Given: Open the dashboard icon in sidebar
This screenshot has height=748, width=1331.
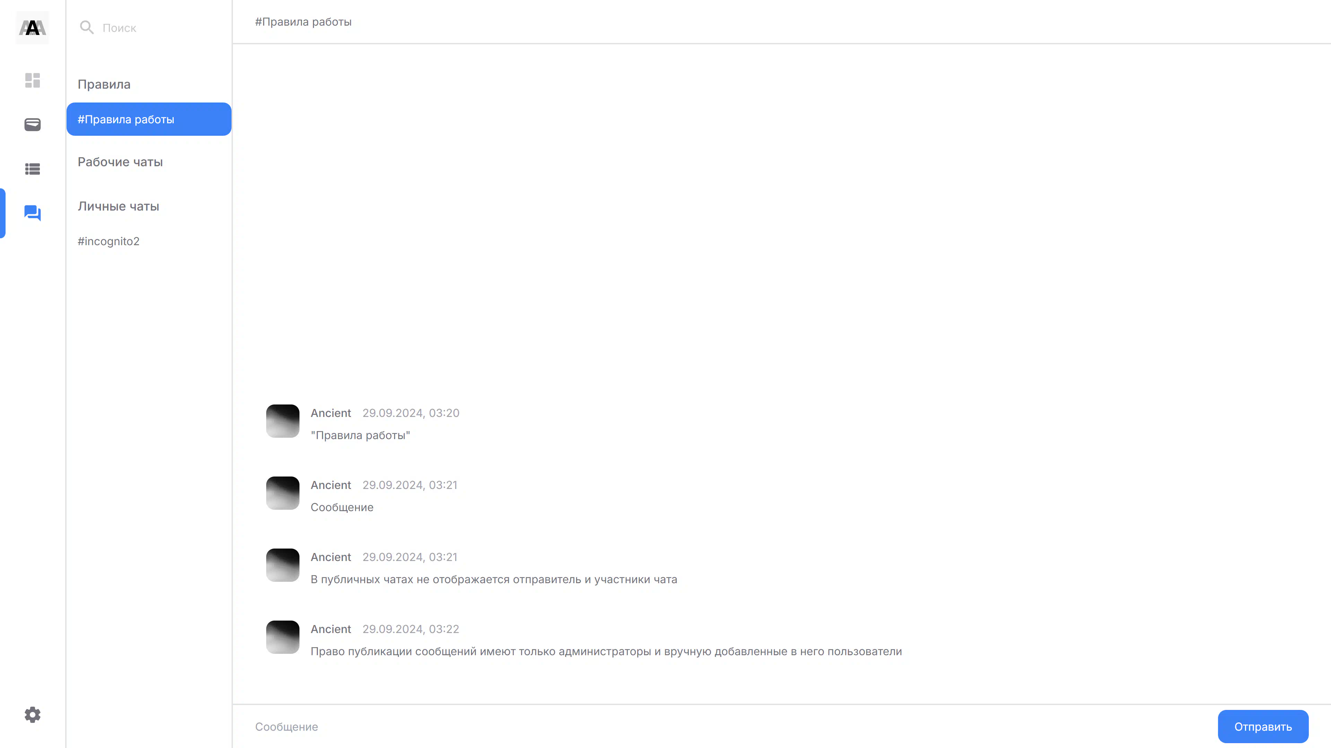Looking at the screenshot, I should coord(33,80).
